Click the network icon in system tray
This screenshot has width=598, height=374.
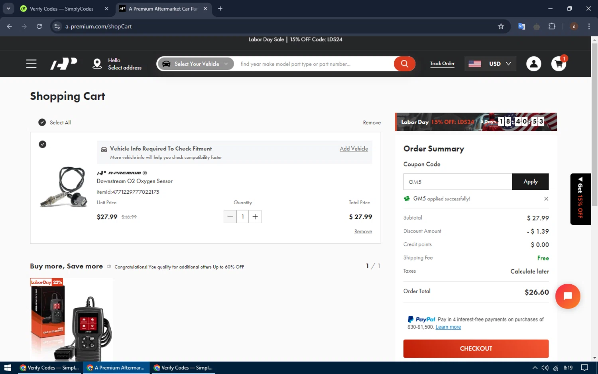tap(555, 368)
